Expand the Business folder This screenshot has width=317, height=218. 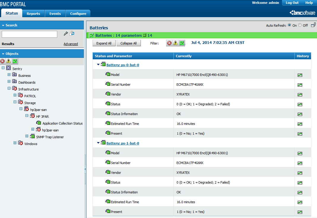click(9, 75)
